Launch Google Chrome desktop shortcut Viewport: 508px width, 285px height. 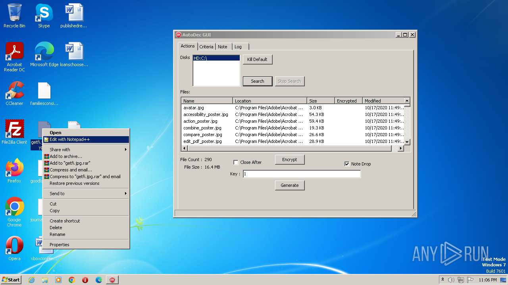(14, 212)
